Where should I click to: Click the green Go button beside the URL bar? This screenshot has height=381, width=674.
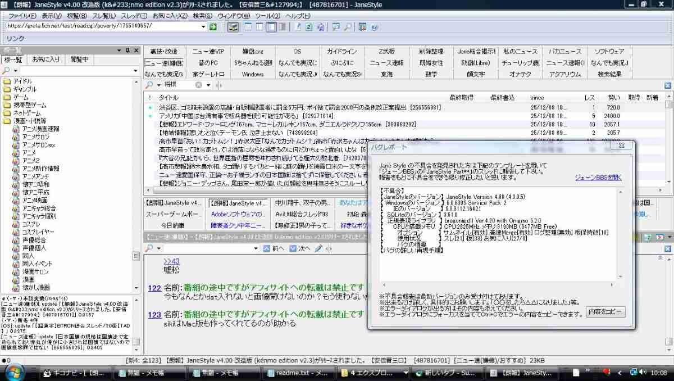click(213, 26)
